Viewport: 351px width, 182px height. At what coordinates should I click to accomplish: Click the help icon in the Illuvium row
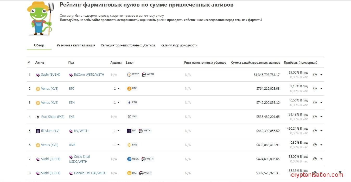315,131
